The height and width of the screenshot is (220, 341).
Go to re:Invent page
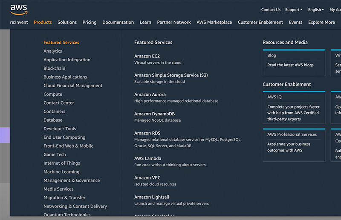click(19, 22)
